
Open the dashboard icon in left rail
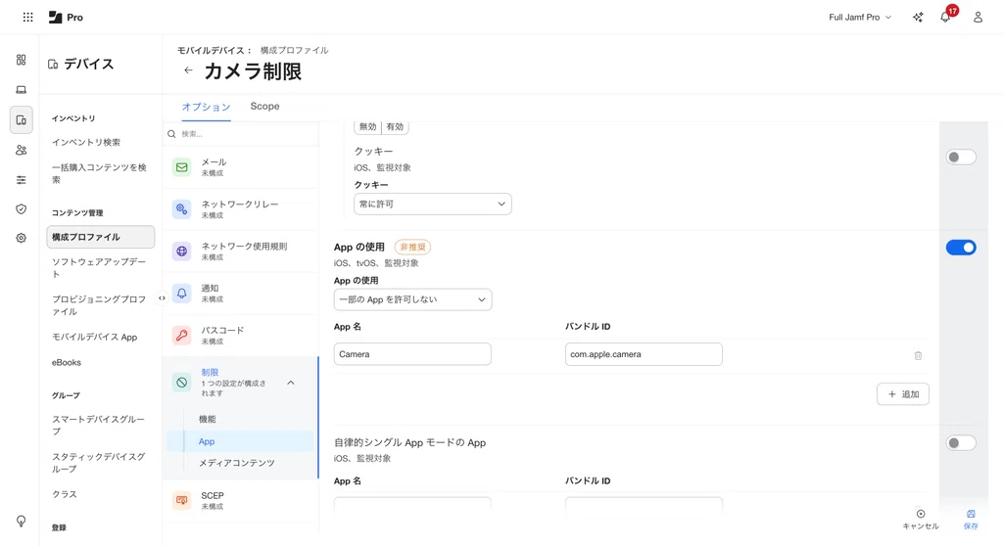22,60
